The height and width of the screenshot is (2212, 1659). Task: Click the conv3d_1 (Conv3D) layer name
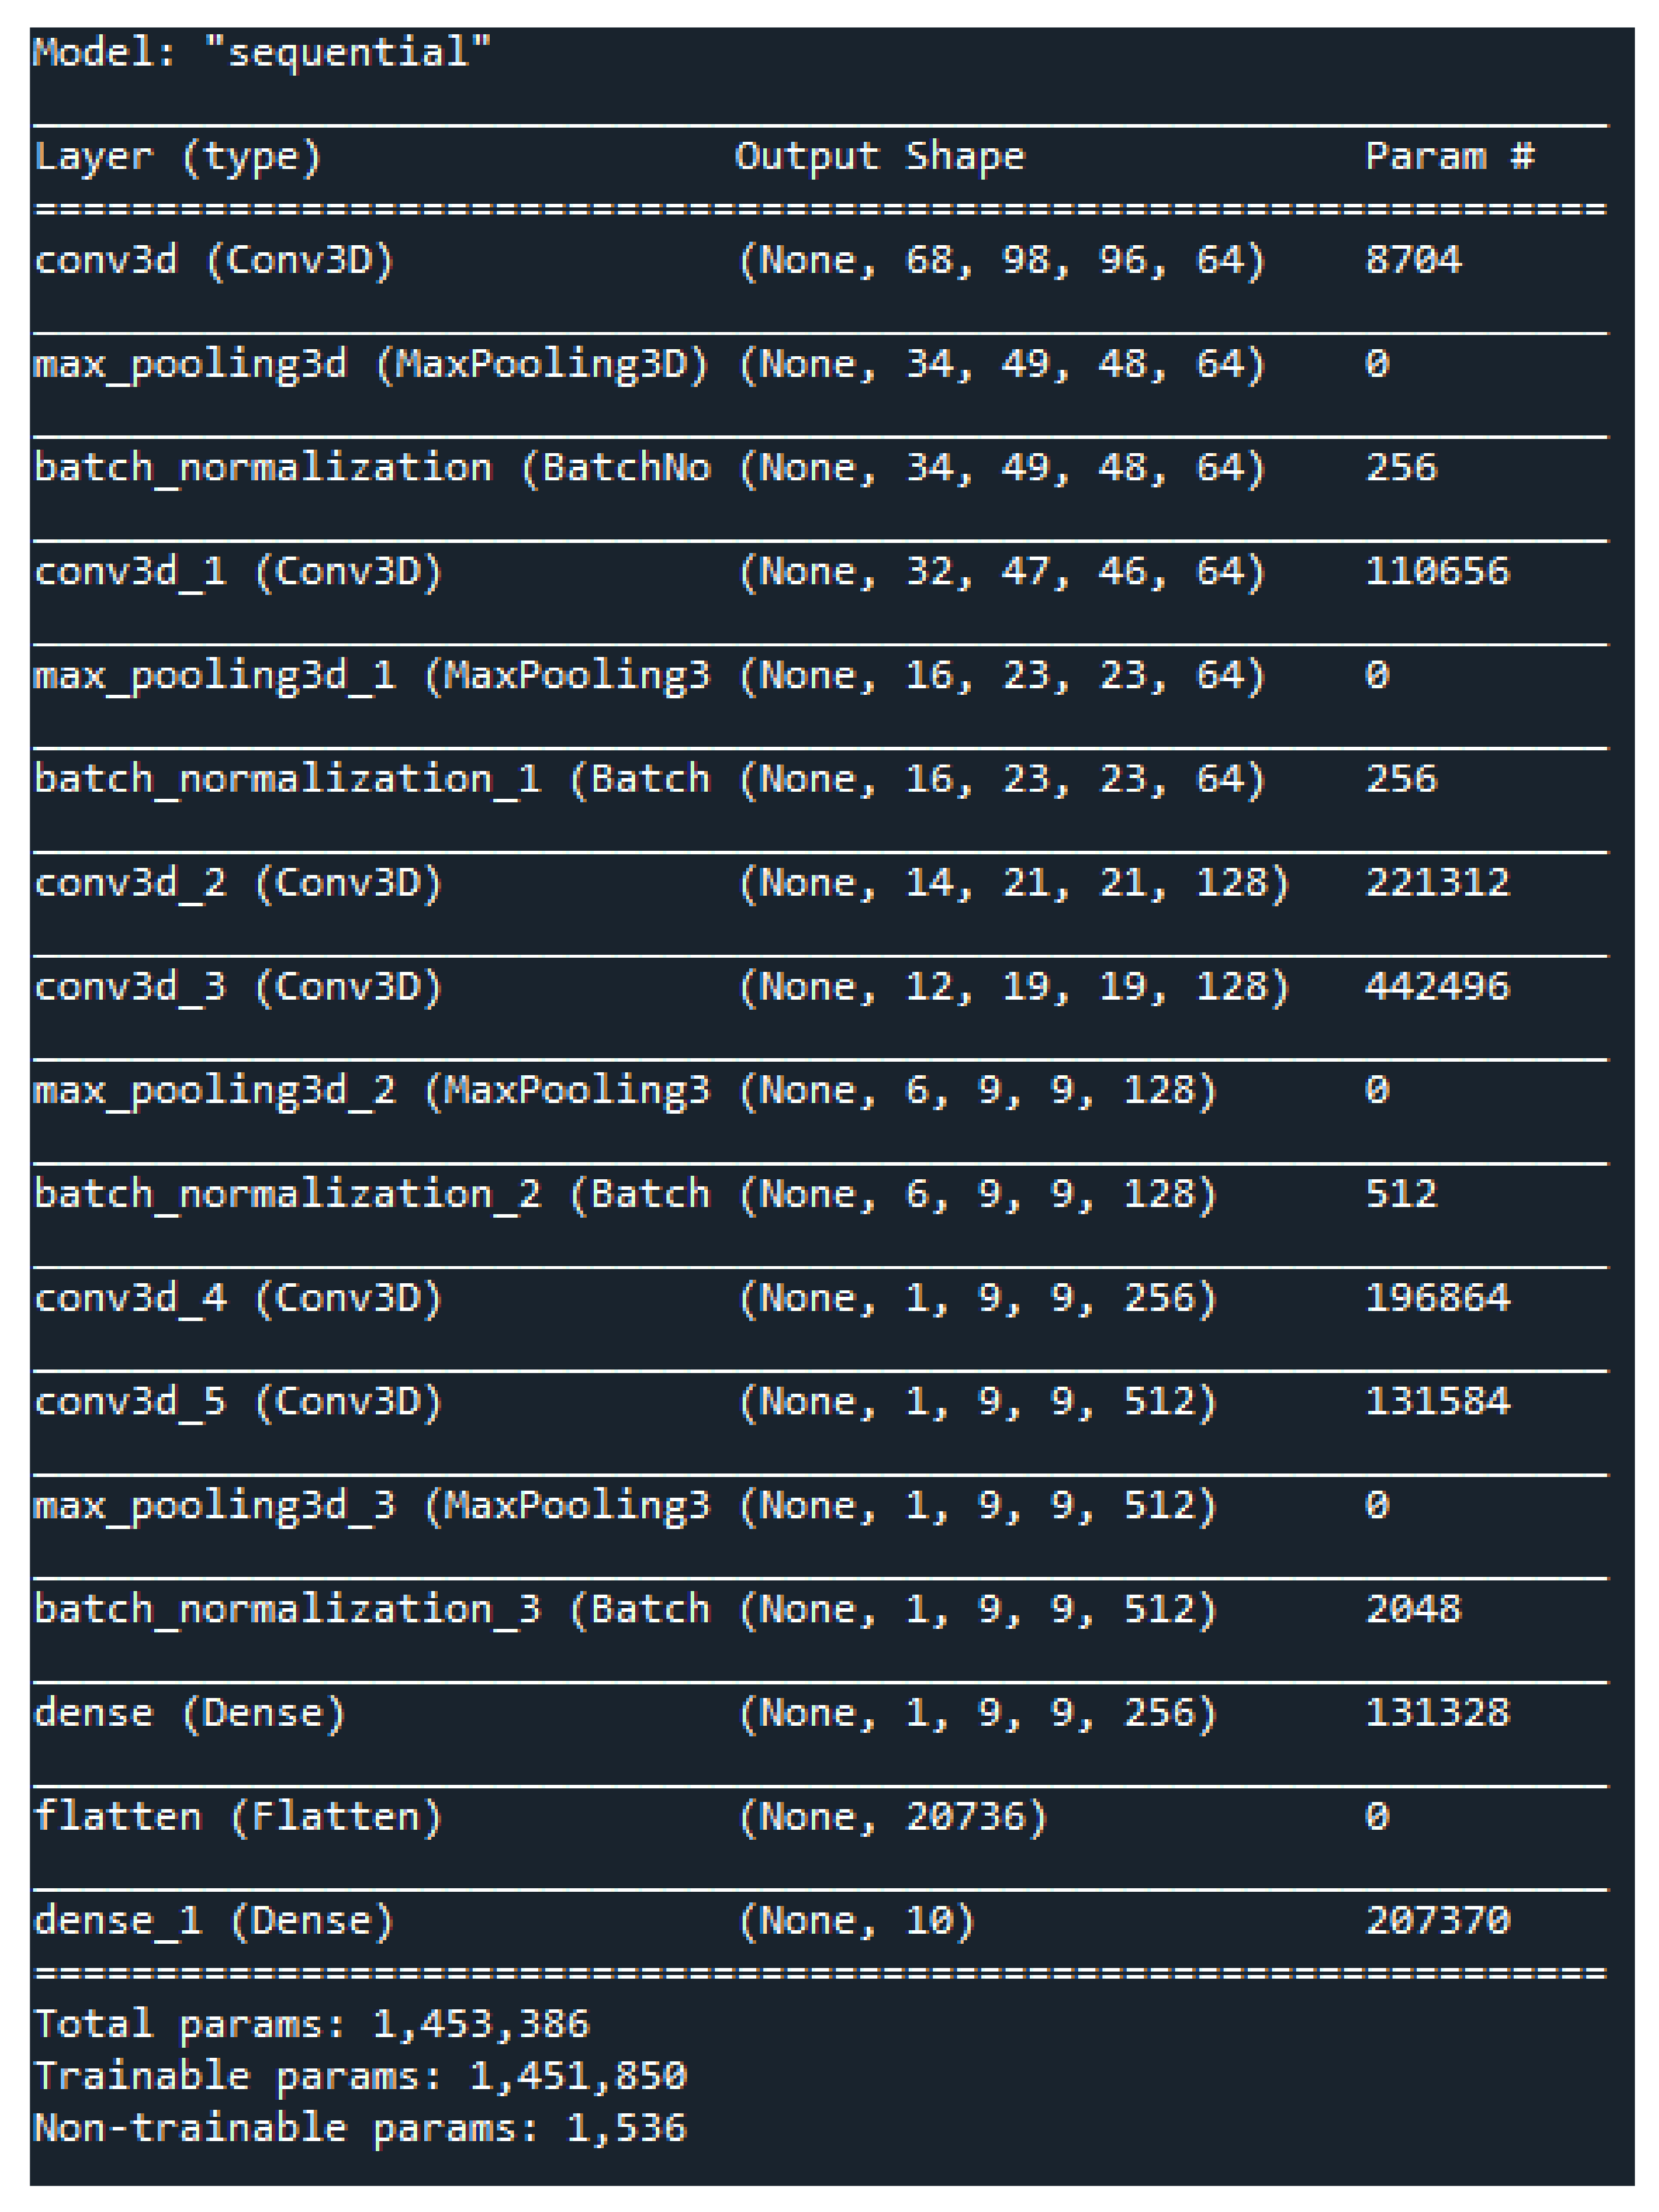tap(238, 572)
